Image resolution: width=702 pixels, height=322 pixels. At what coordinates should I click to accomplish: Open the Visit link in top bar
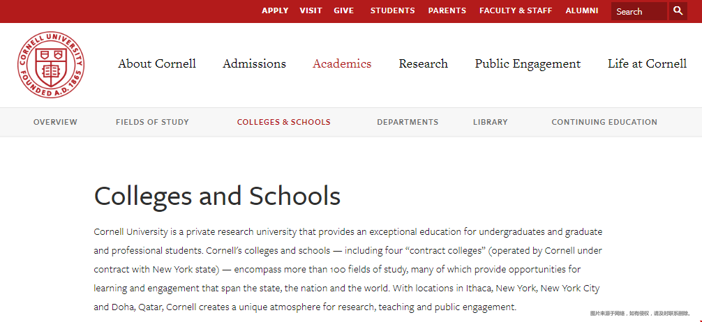tap(311, 10)
